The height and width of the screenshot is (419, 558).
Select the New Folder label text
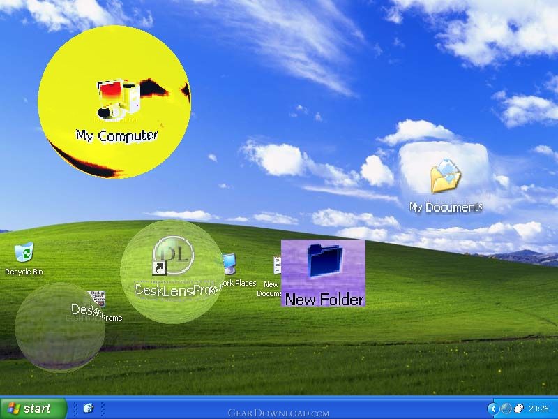pyautogui.click(x=324, y=300)
